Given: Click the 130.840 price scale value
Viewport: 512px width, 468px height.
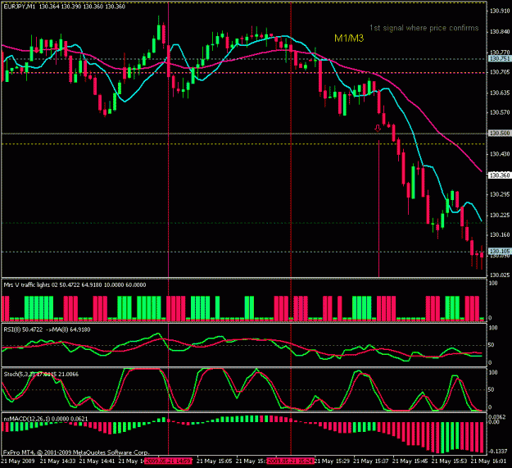Looking at the screenshot, I should (500, 32).
